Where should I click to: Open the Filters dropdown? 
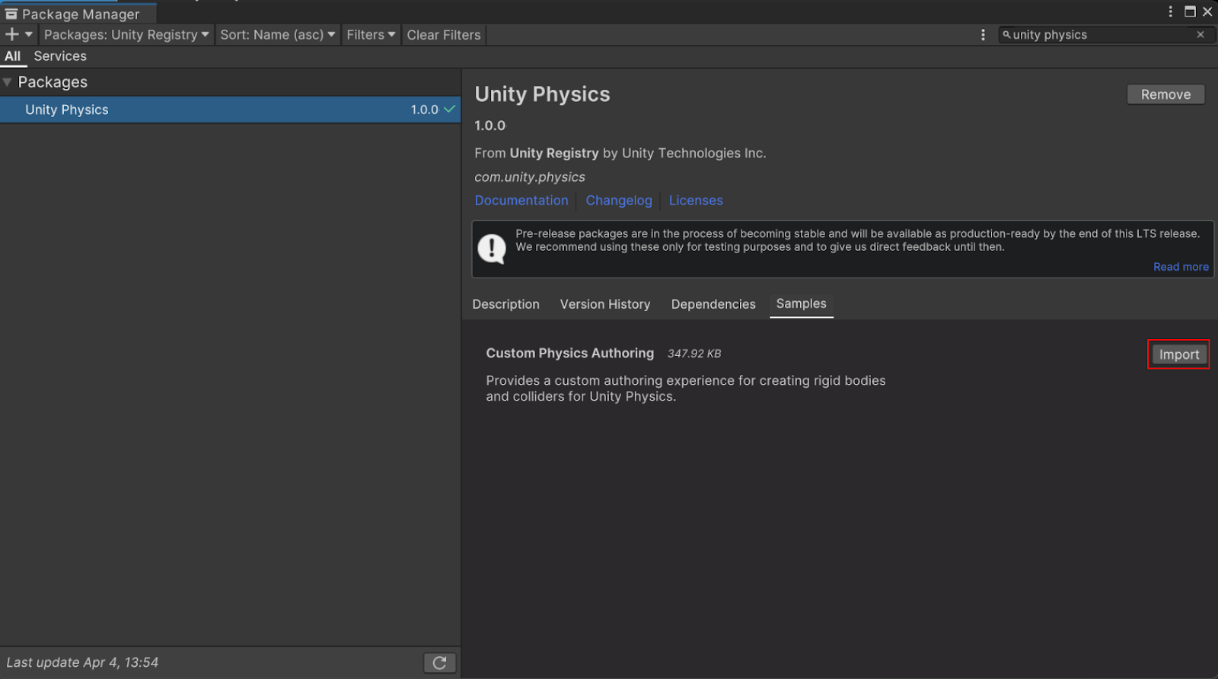371,35
